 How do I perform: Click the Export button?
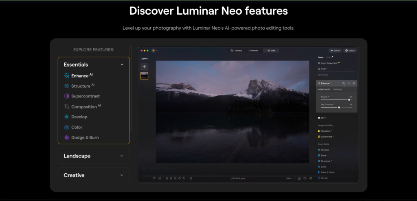(350, 51)
